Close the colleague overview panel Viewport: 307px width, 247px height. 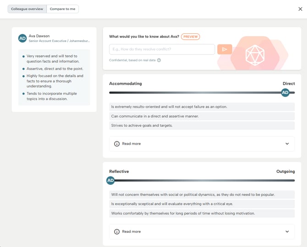click(300, 9)
